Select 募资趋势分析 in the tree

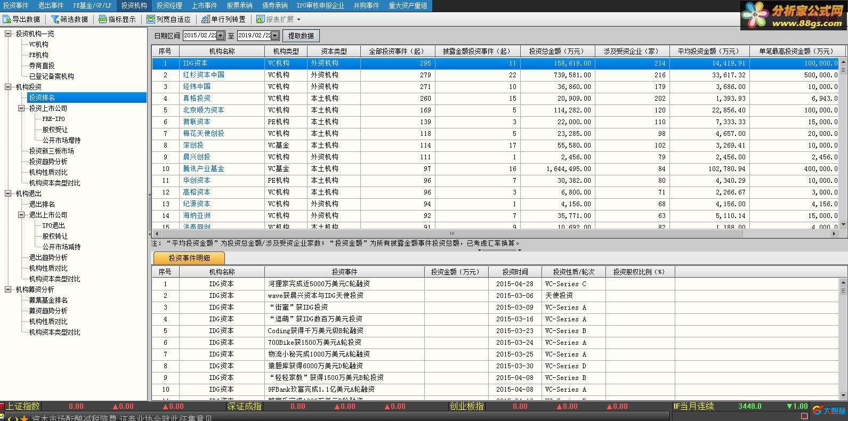pos(49,311)
